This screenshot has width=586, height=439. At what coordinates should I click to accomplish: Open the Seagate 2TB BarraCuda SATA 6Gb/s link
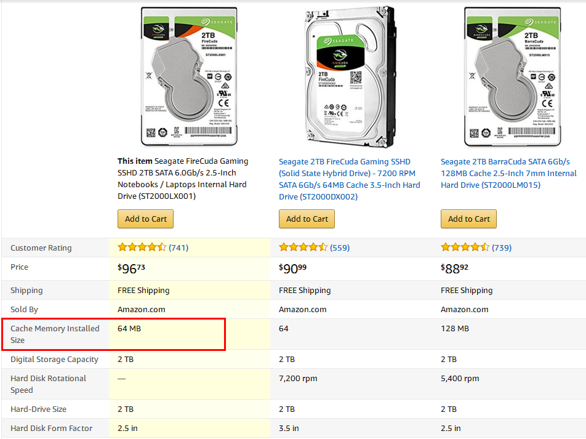(508, 174)
